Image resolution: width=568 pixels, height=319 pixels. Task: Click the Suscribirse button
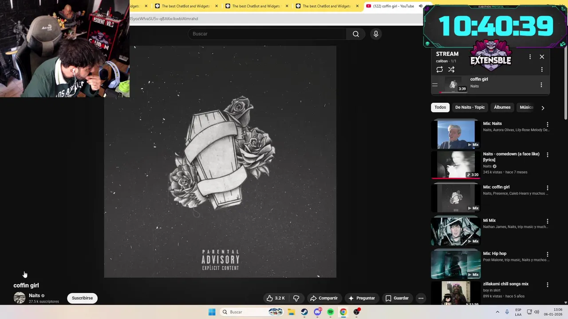point(83,298)
